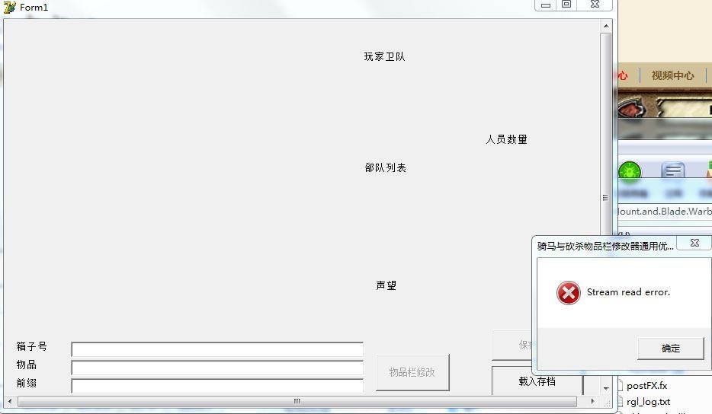This screenshot has width=712, height=414.
Task: Click the Stream read error message text
Action: [x=628, y=292]
